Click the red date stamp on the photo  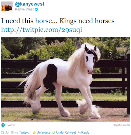[120, 120]
